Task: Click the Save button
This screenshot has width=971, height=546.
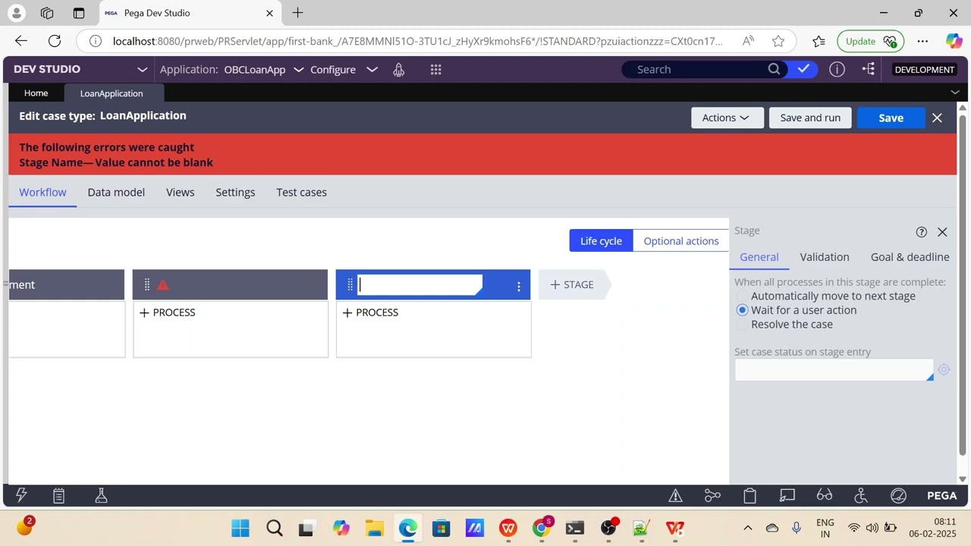Action: point(891,118)
